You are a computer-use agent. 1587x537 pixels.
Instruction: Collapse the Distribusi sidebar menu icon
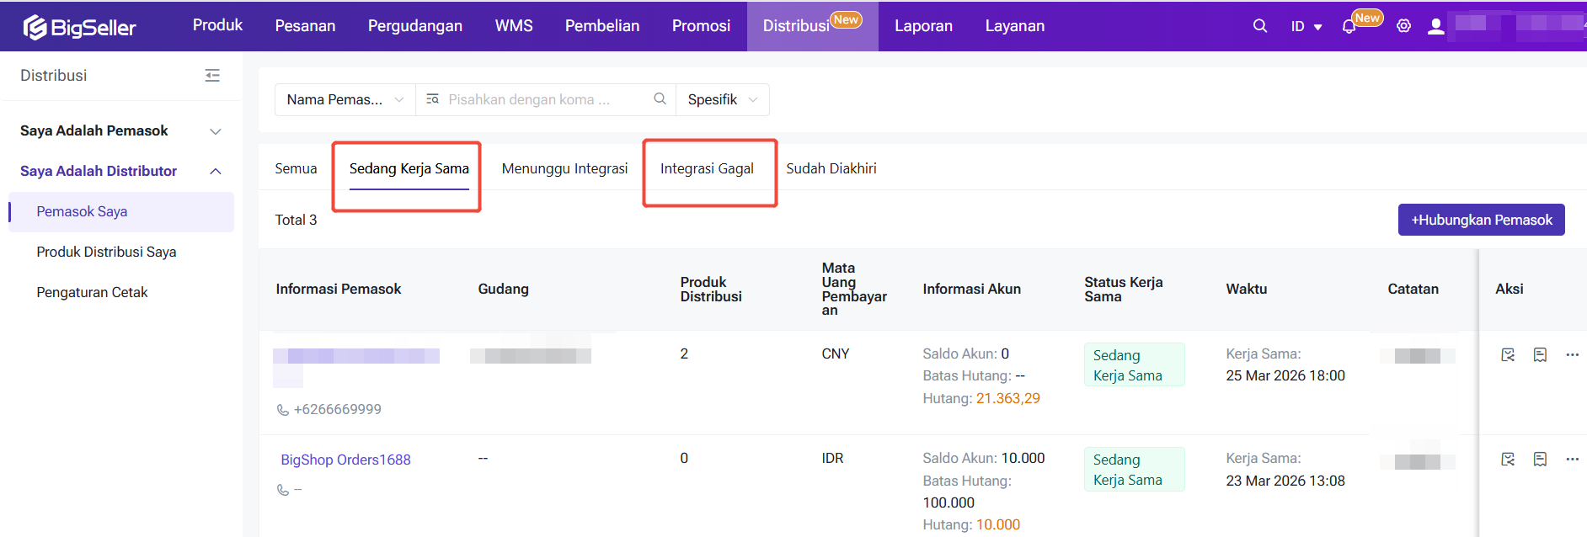coord(212,76)
